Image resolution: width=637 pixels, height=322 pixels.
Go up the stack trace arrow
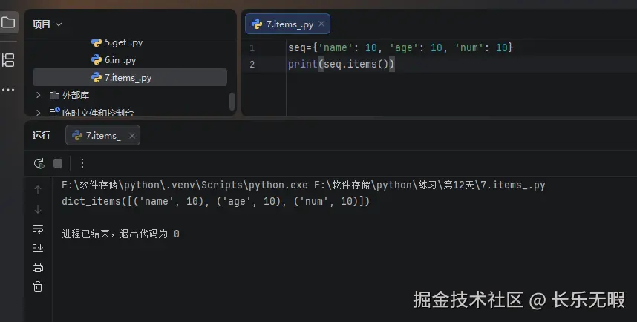38,190
